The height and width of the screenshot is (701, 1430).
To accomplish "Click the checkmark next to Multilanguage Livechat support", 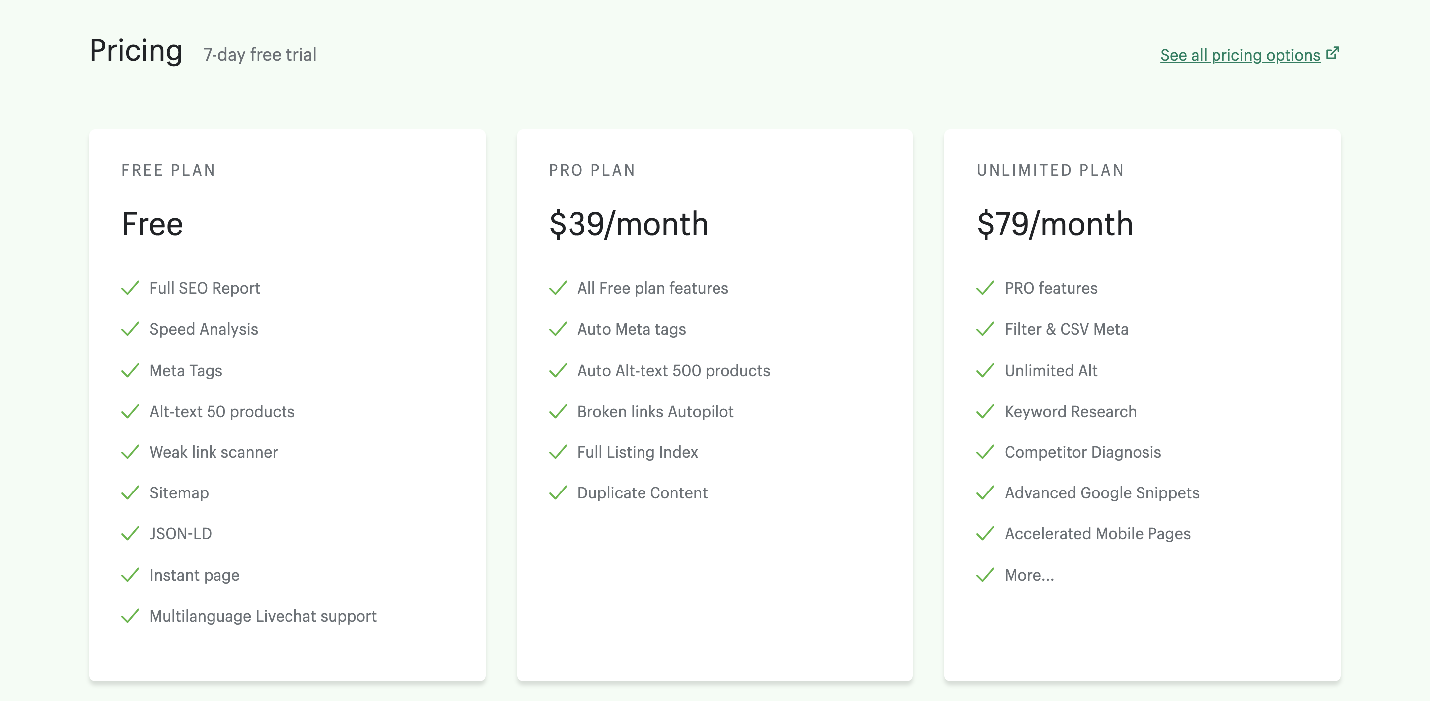I will click(130, 616).
